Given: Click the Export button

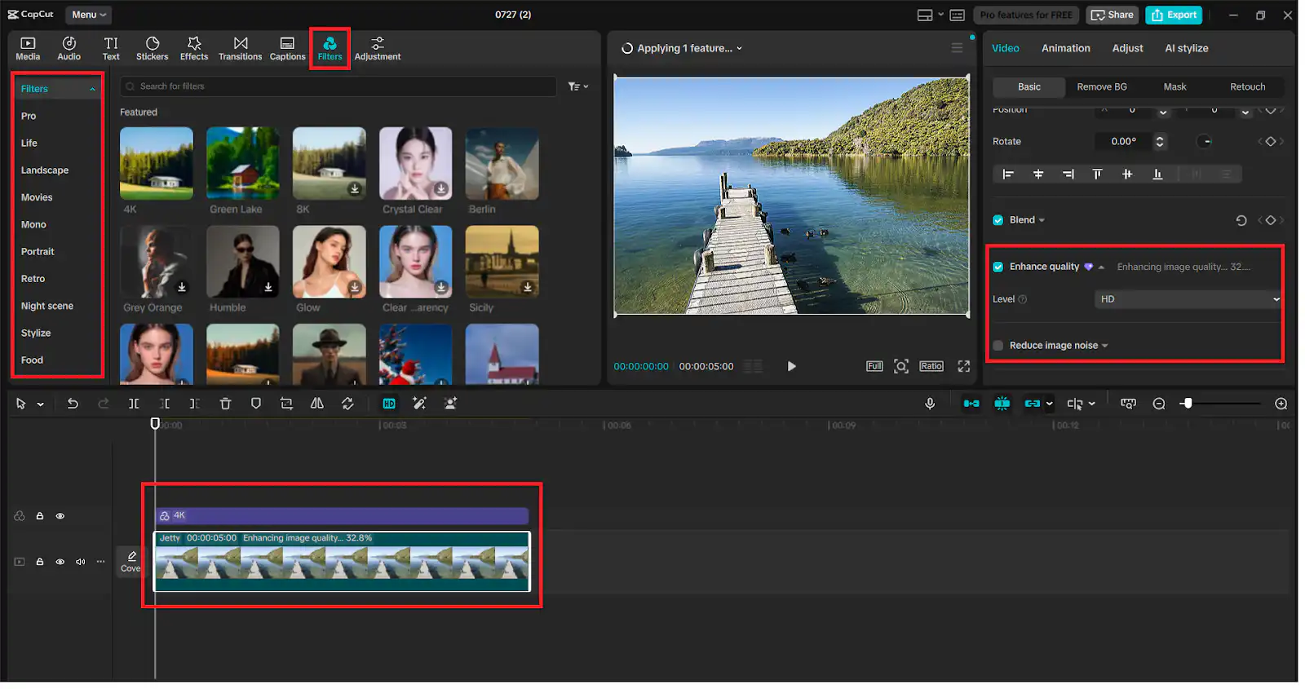Looking at the screenshot, I should [1174, 15].
